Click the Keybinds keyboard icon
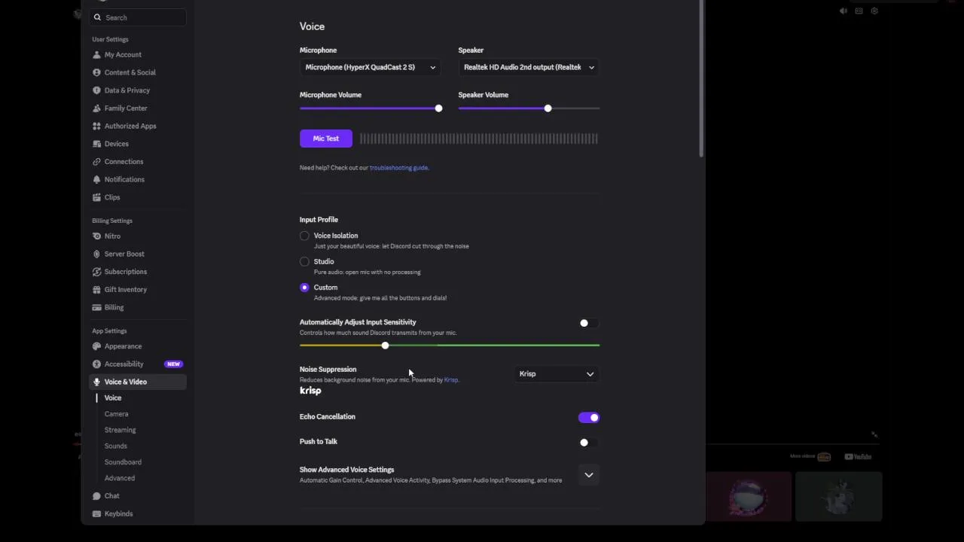The width and height of the screenshot is (964, 542). (x=96, y=514)
